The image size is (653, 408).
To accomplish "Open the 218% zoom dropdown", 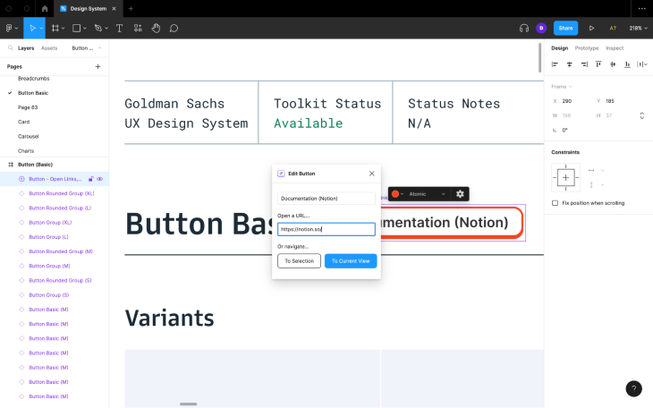I will 639,29.
